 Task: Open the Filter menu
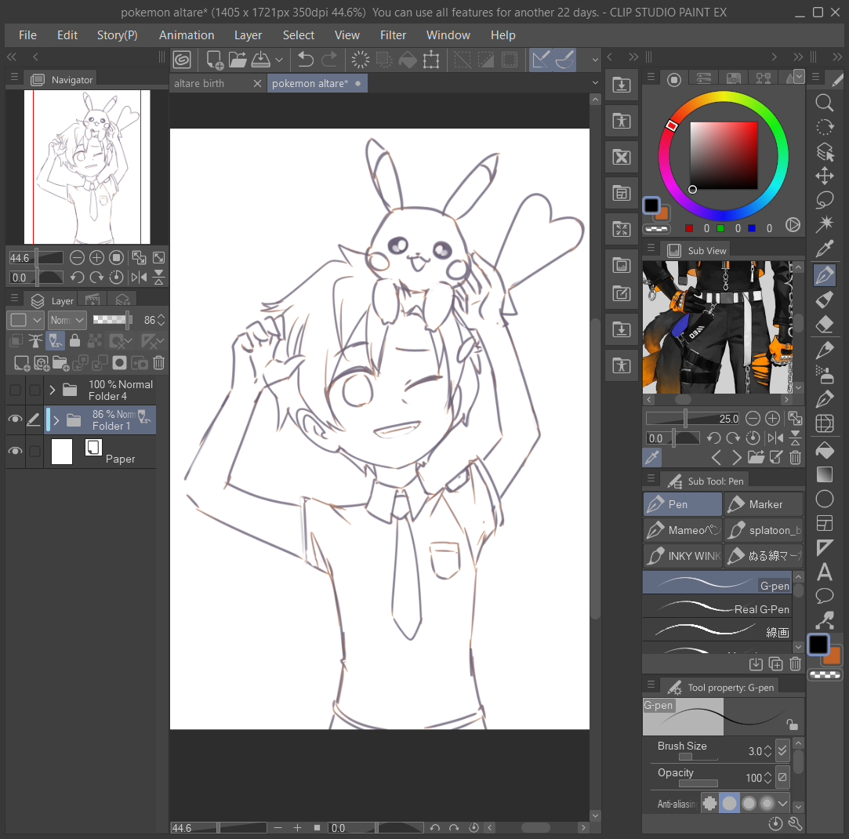click(393, 35)
